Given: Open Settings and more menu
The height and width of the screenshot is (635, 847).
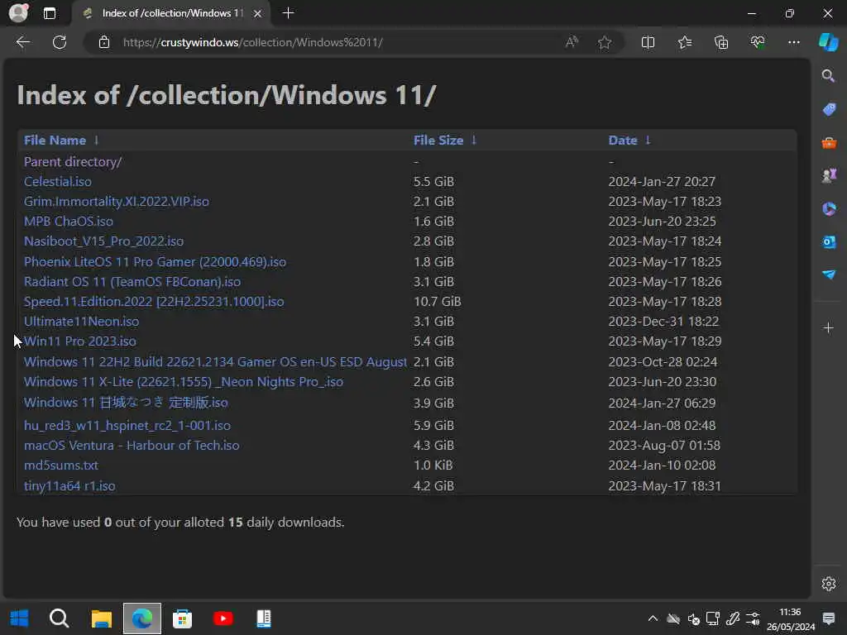Looking at the screenshot, I should tap(793, 42).
